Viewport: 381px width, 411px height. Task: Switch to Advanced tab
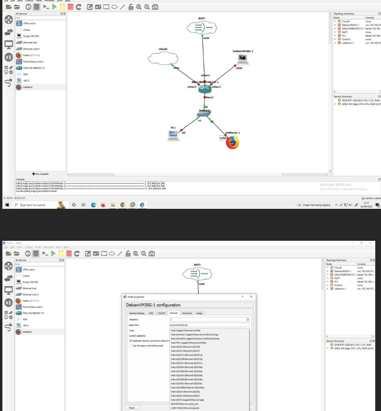click(x=187, y=313)
